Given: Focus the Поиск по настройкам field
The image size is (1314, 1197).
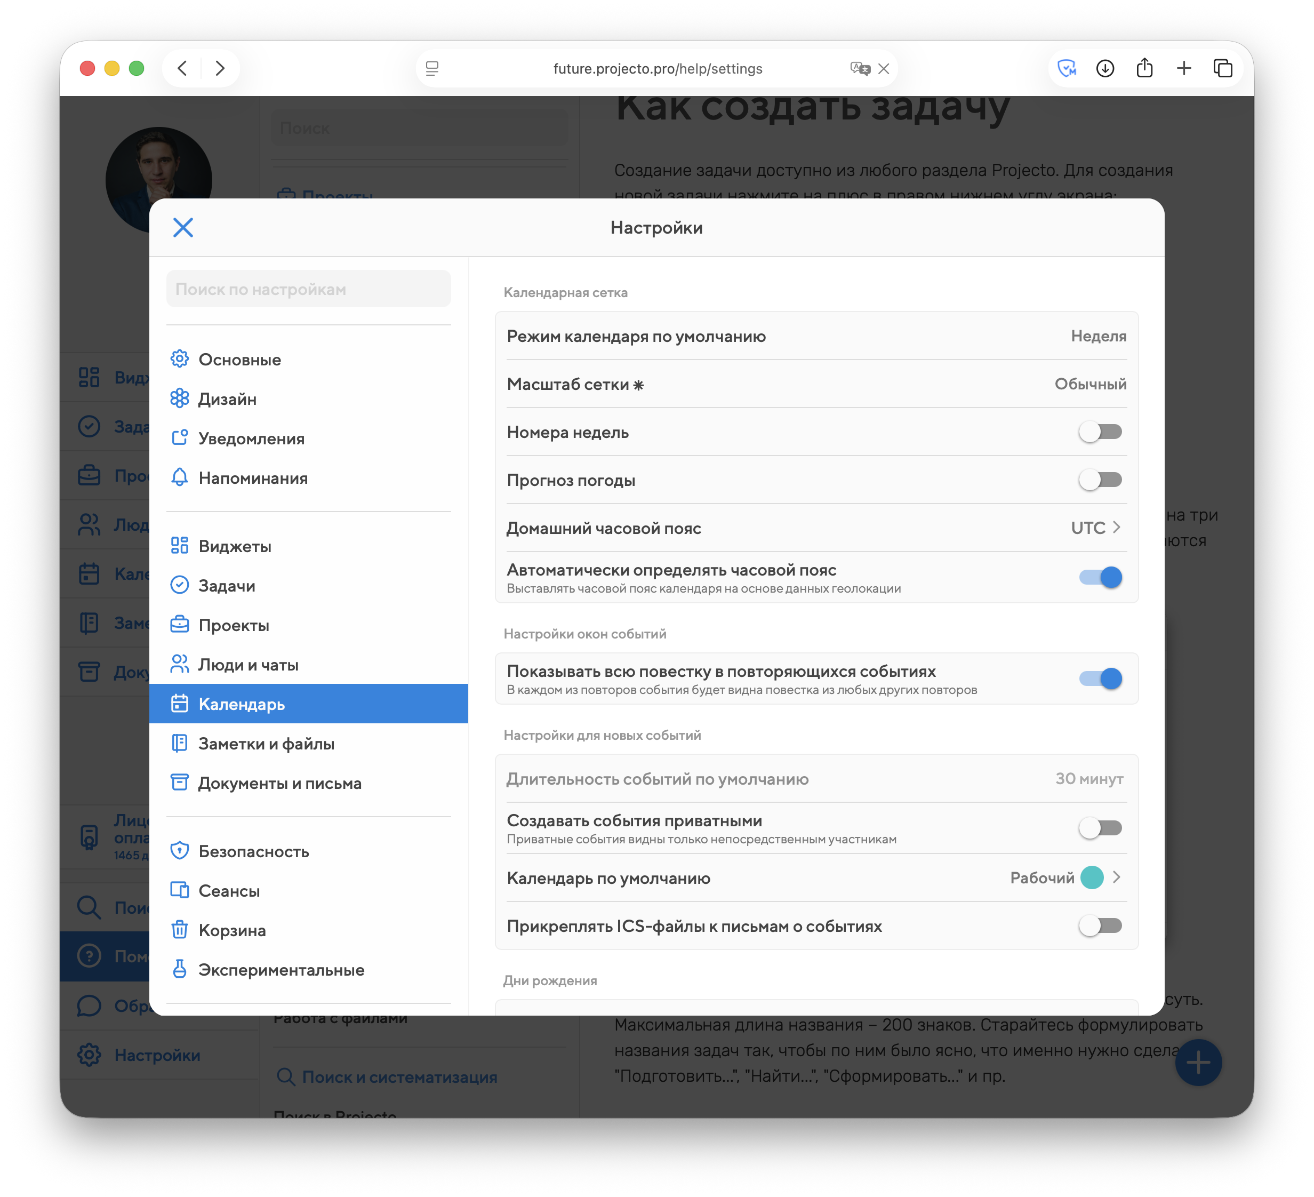Looking at the screenshot, I should 308,289.
